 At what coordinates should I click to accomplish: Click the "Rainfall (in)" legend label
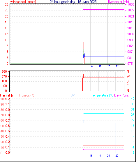8,95
